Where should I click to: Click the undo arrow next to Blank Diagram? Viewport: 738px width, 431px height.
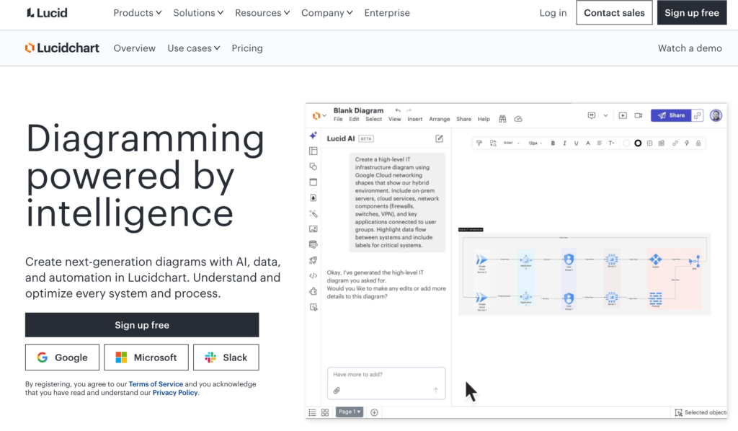[x=398, y=110]
